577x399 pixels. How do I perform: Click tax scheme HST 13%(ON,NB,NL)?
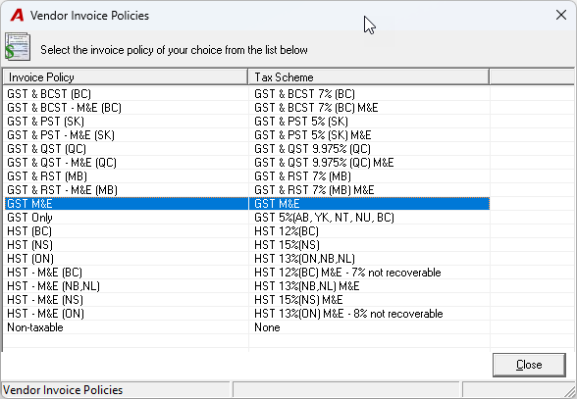pyautogui.click(x=304, y=259)
